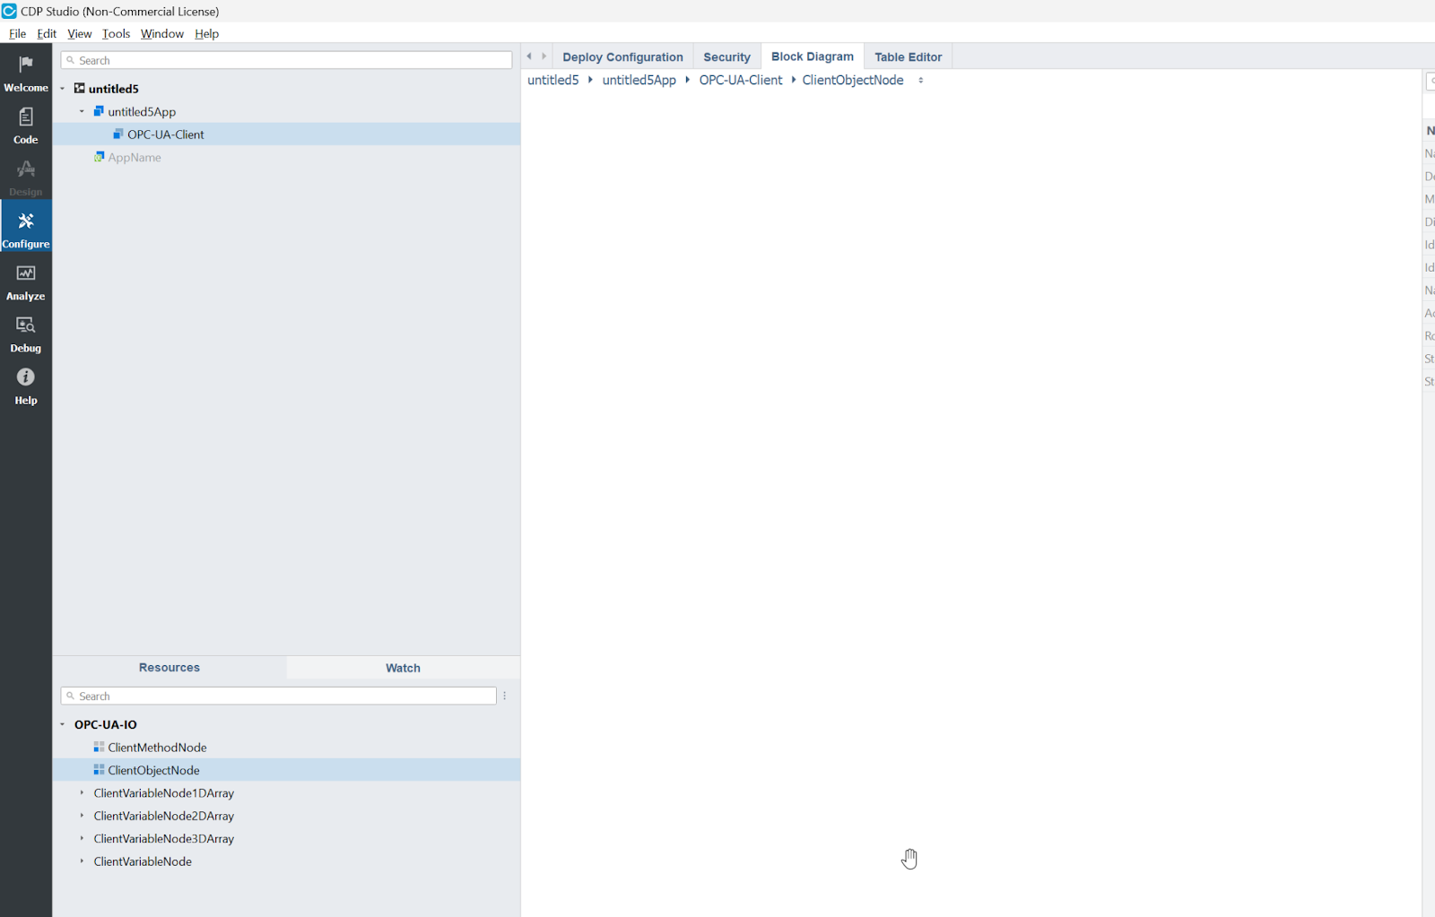Switch to Debug mode
This screenshot has width=1435, height=917.
(x=26, y=333)
